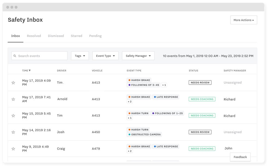Click Needs Review status for Josh
Viewport: 268px width, 166px height.
click(200, 132)
